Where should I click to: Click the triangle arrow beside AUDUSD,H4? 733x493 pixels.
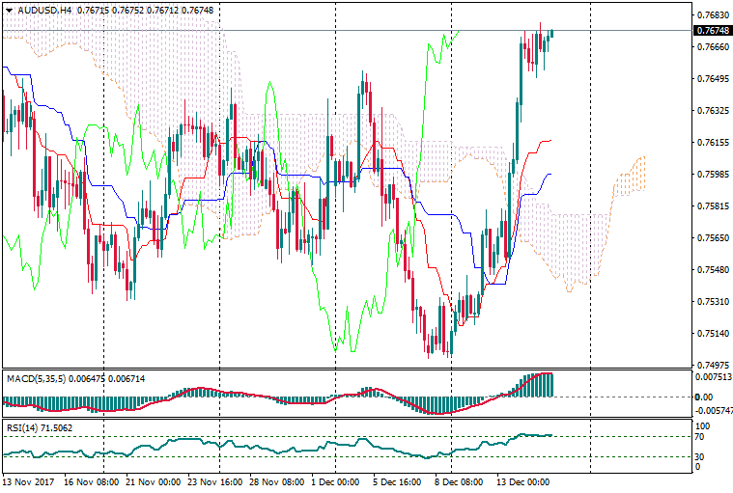pyautogui.click(x=9, y=10)
